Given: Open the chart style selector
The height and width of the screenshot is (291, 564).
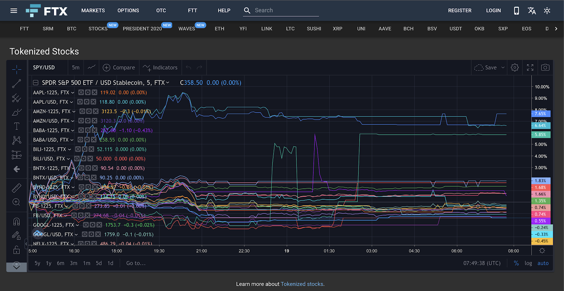Looking at the screenshot, I should tap(92, 67).
